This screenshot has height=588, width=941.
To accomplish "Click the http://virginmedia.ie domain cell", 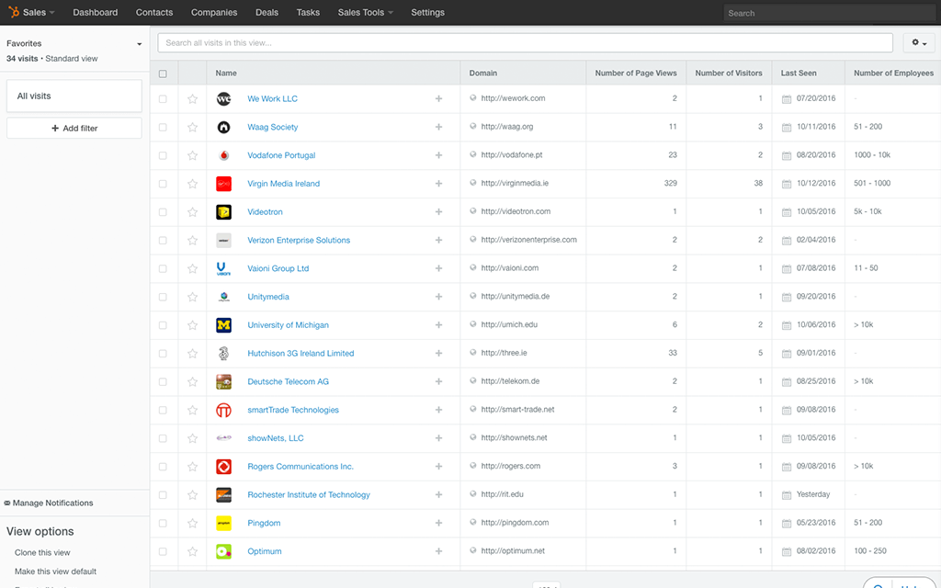I will (x=515, y=183).
